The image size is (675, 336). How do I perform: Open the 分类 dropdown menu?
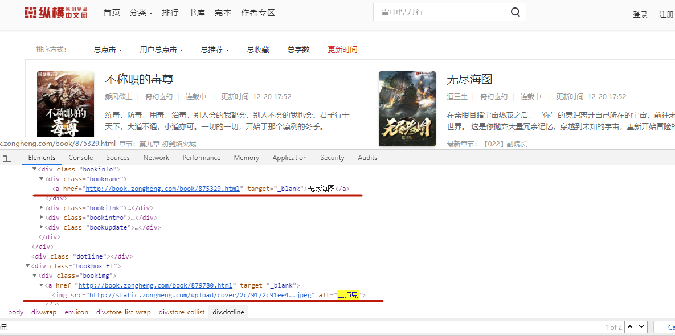pos(141,13)
